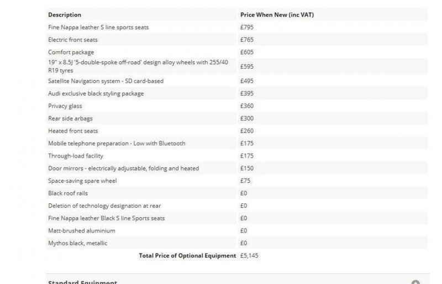Click the Black roof rails row
This screenshot has width=442, height=284.
tap(237, 193)
